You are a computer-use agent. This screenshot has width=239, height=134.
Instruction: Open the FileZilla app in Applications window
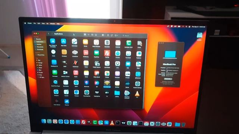pyautogui.click(x=107, y=53)
